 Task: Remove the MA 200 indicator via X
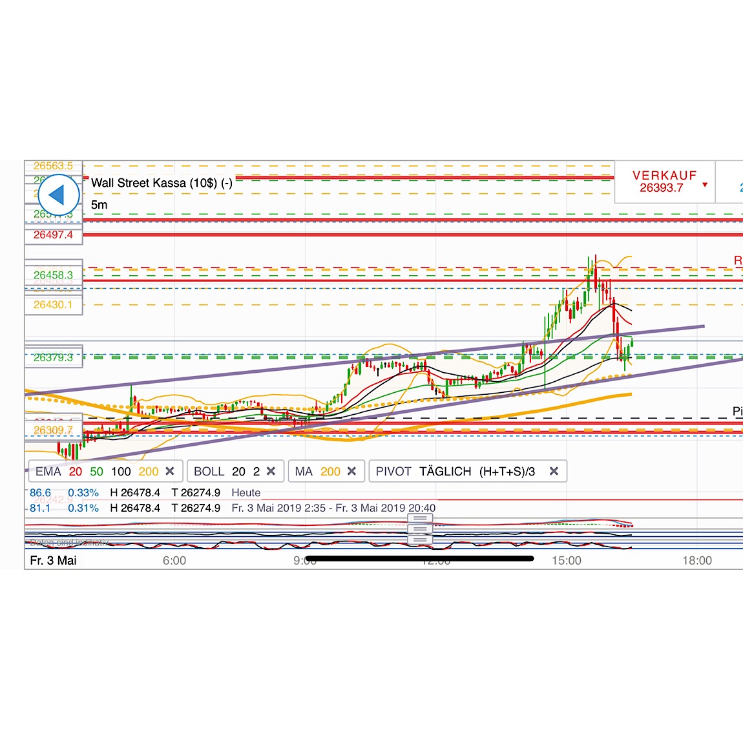pyautogui.click(x=352, y=471)
